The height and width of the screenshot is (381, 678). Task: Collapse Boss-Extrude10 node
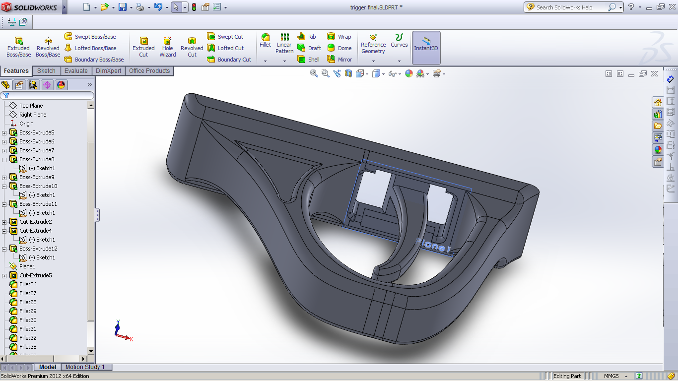pyautogui.click(x=4, y=186)
